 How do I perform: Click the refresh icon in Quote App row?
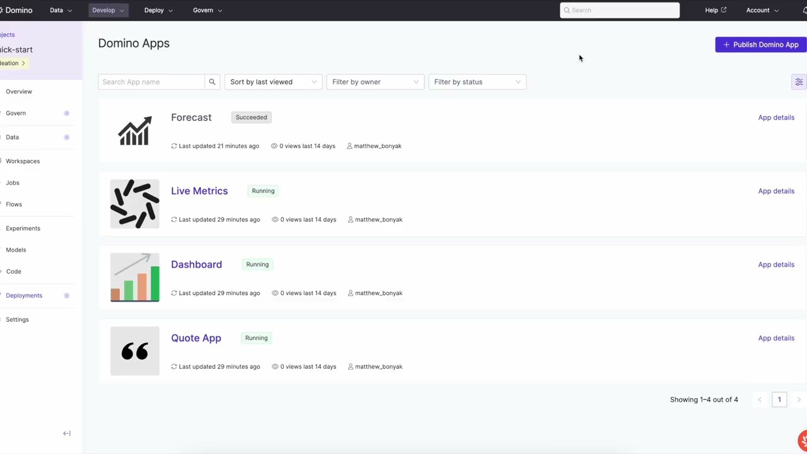174,366
